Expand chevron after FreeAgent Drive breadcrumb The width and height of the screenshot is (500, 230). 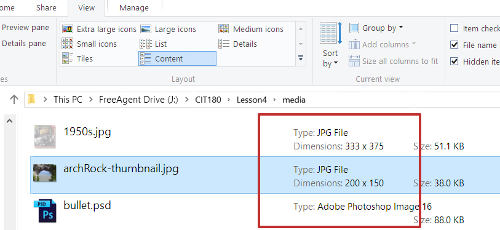(186, 100)
